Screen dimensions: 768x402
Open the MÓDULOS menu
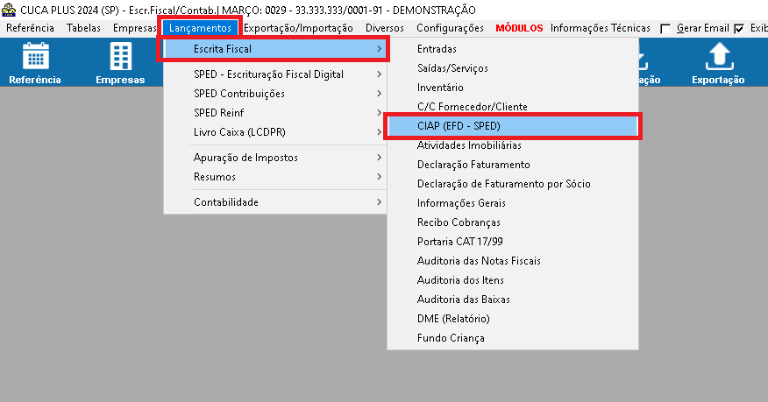pos(519,28)
